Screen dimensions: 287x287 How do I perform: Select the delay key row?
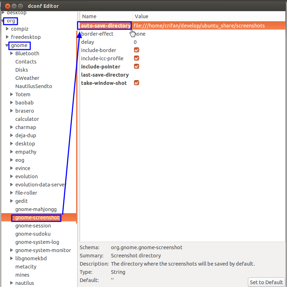coord(182,42)
